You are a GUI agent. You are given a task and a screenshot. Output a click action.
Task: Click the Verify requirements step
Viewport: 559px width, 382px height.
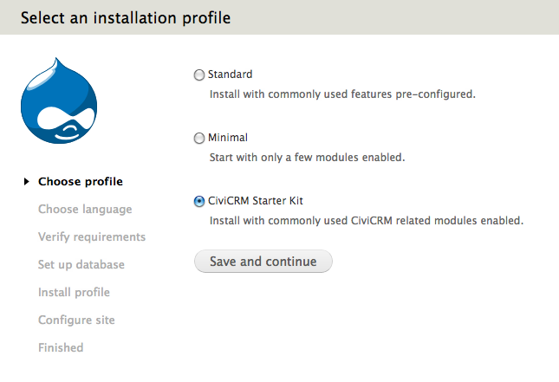(92, 236)
